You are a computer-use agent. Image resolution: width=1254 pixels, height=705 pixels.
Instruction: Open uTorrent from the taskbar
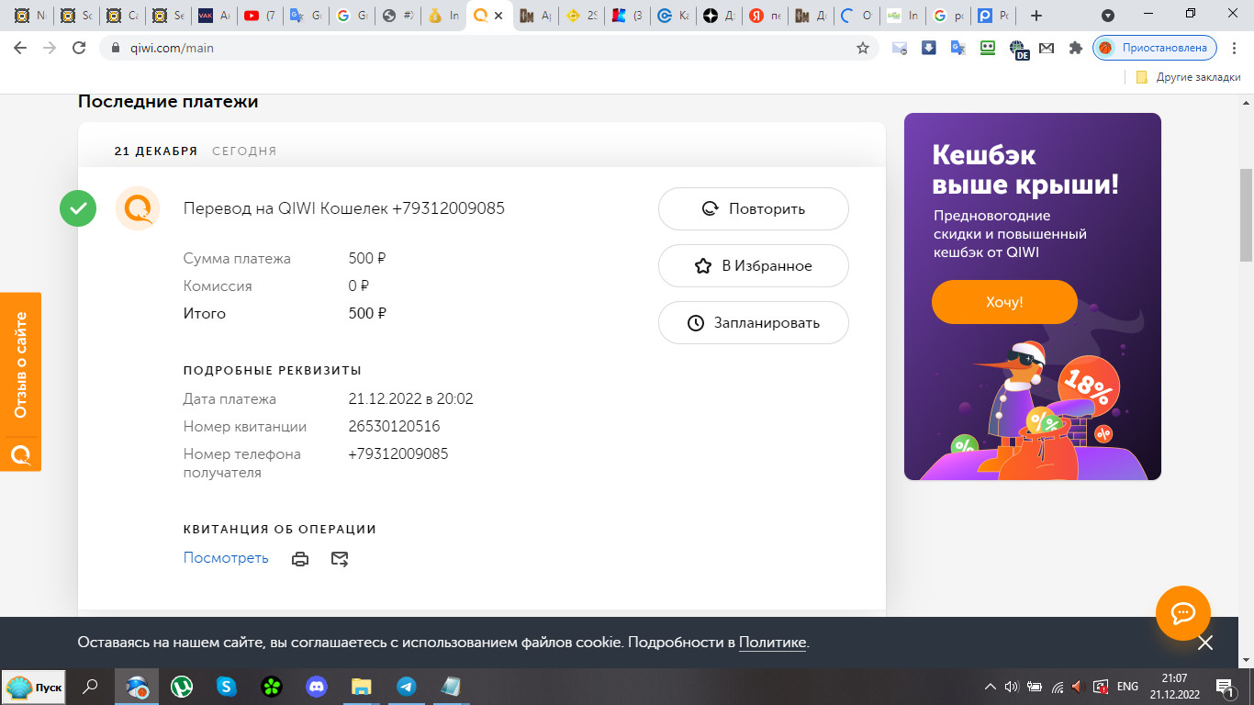point(183,687)
